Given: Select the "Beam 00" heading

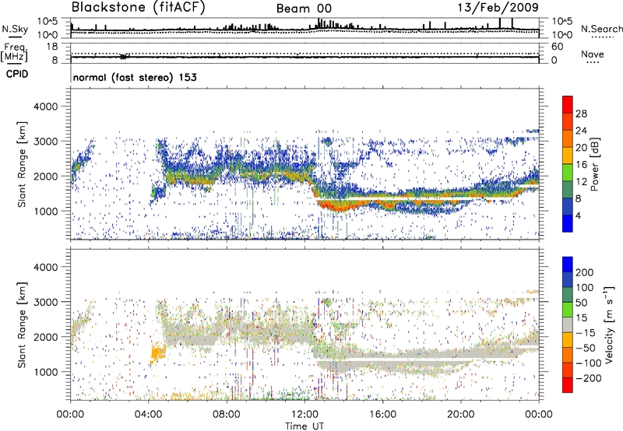Looking at the screenshot, I should [304, 9].
